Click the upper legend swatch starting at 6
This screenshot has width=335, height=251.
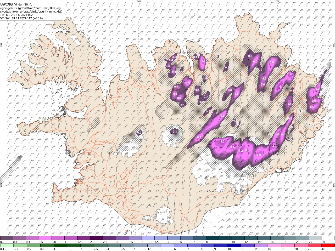187,238
